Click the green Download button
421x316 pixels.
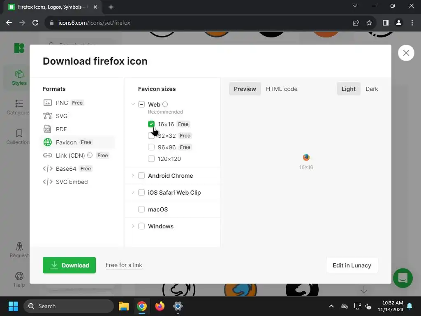[x=69, y=265]
